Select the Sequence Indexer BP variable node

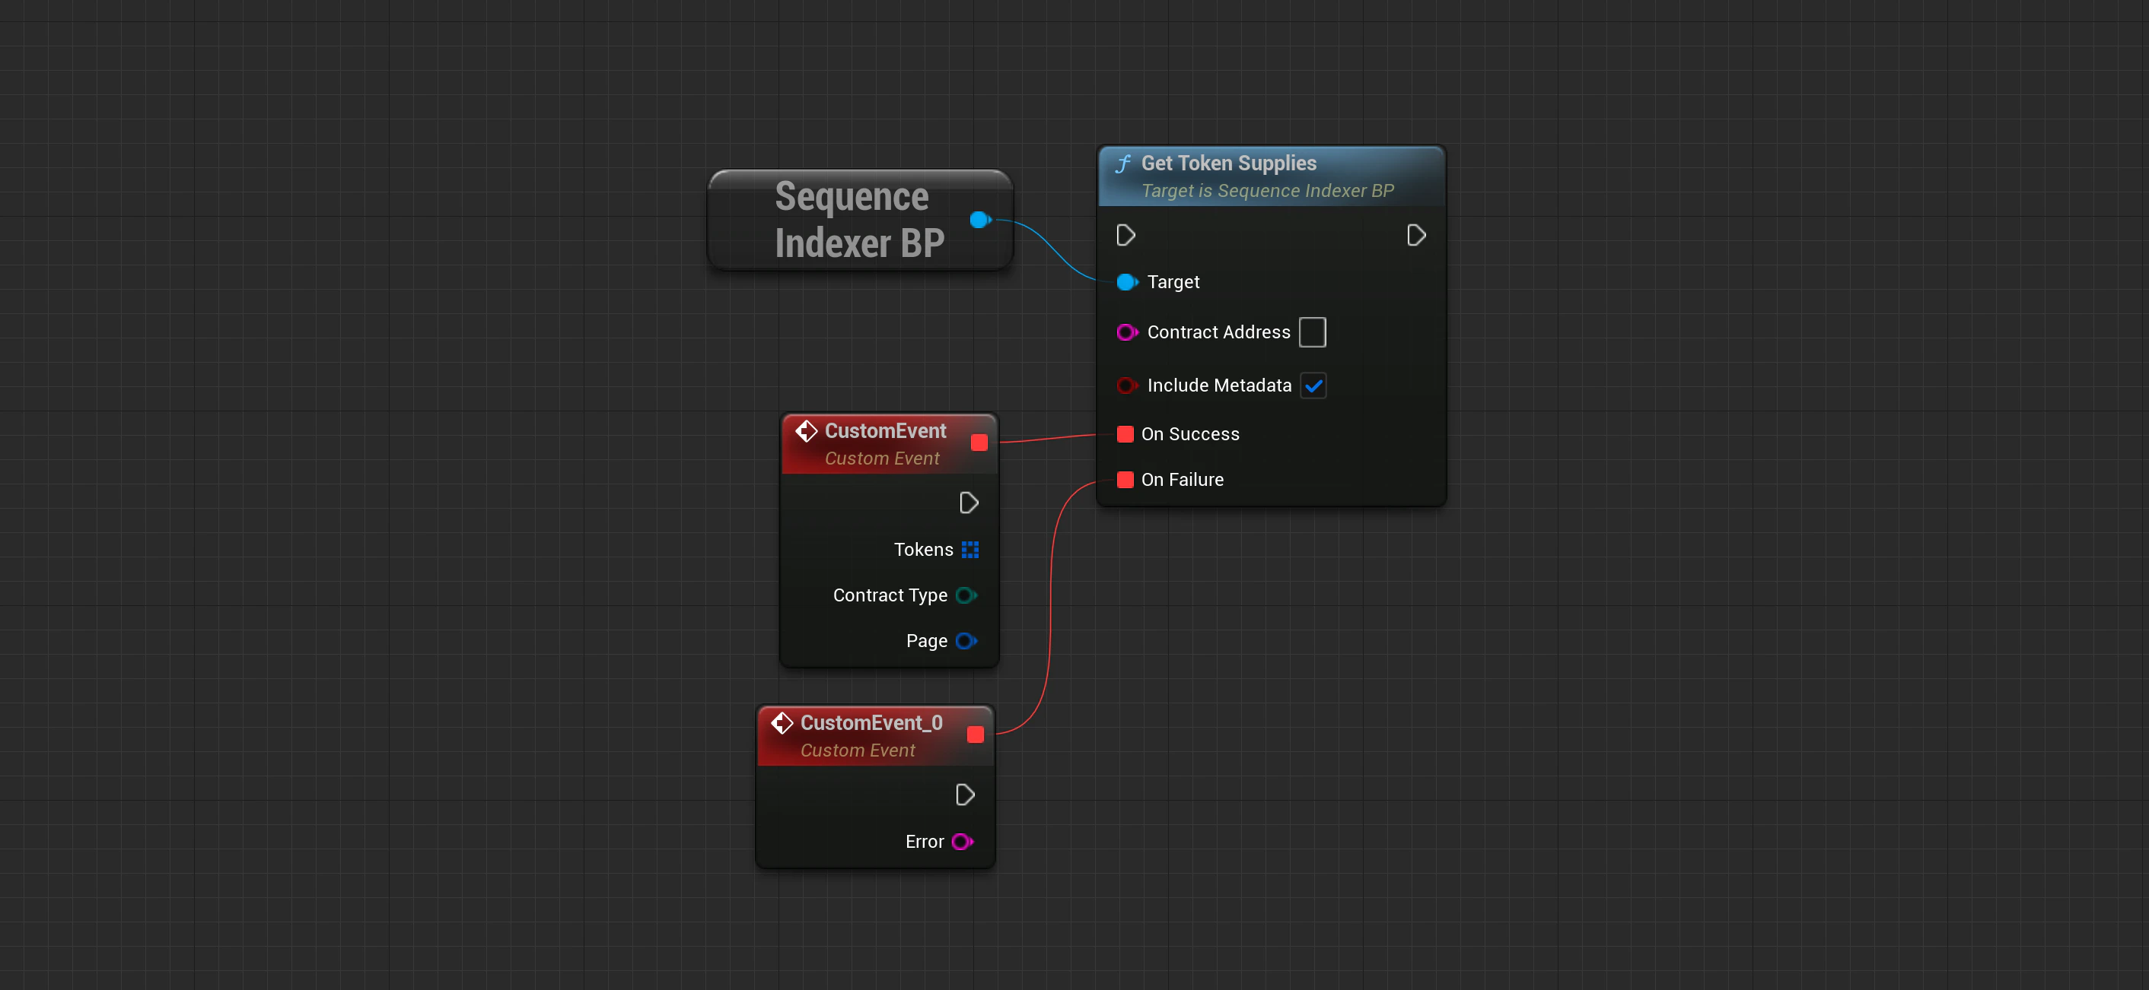coord(858,220)
